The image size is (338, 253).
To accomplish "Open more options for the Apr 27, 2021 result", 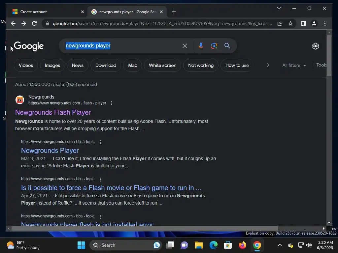I will coord(100,179).
